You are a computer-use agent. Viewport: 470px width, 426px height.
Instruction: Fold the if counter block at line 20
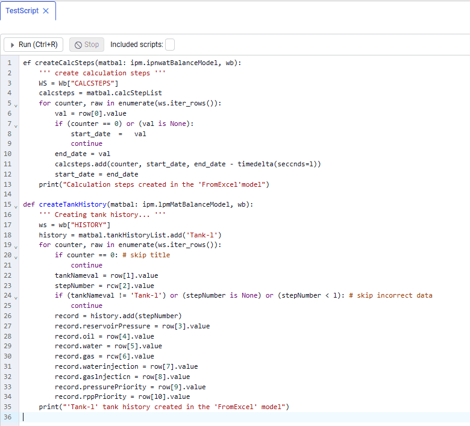coord(16,257)
